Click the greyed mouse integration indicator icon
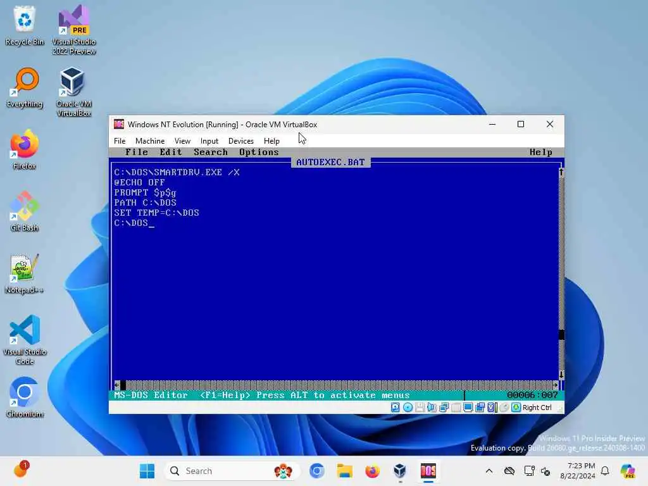 coord(504,408)
